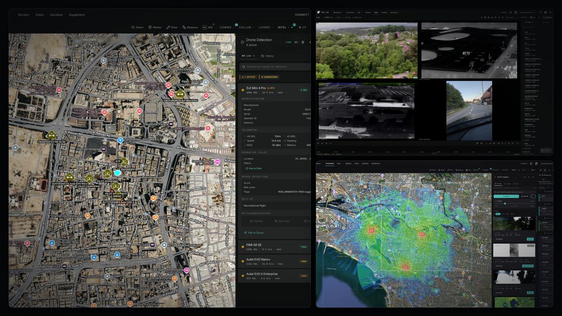This screenshot has width=562, height=316.
Task: Classify drone as NEUTRAL
Action: [283, 221]
